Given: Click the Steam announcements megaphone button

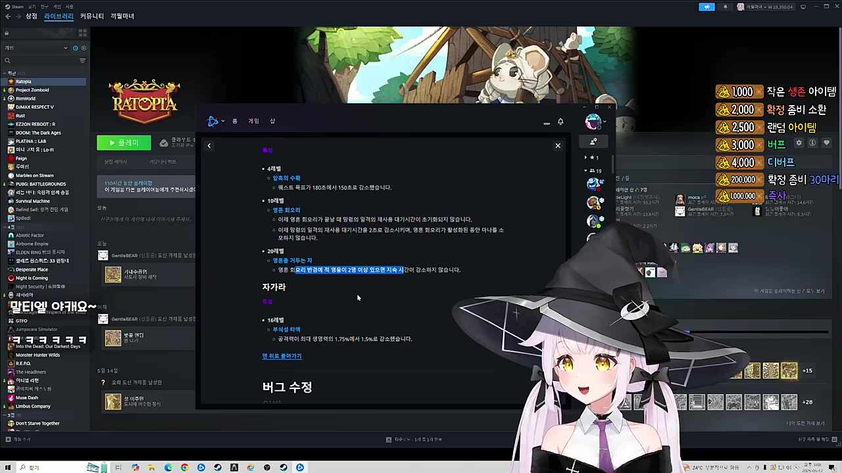Looking at the screenshot, I should pos(707,7).
